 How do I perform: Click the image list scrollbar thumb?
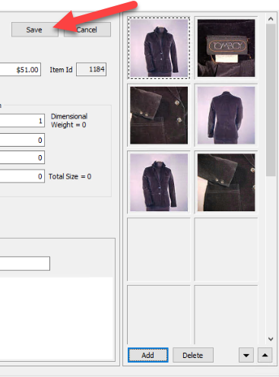pyautogui.click(x=271, y=100)
